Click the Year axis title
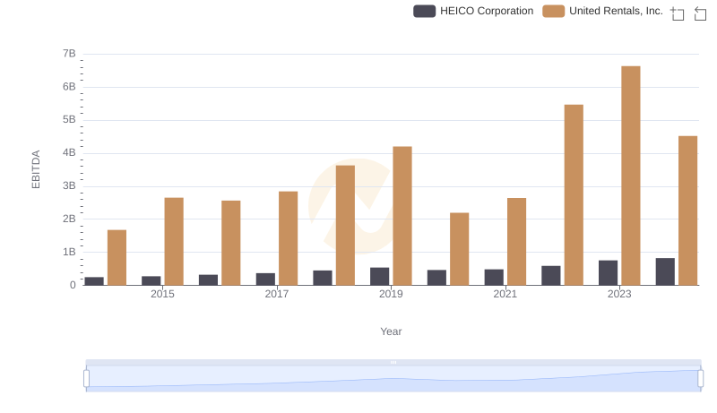This screenshot has height=413, width=717. (x=391, y=331)
